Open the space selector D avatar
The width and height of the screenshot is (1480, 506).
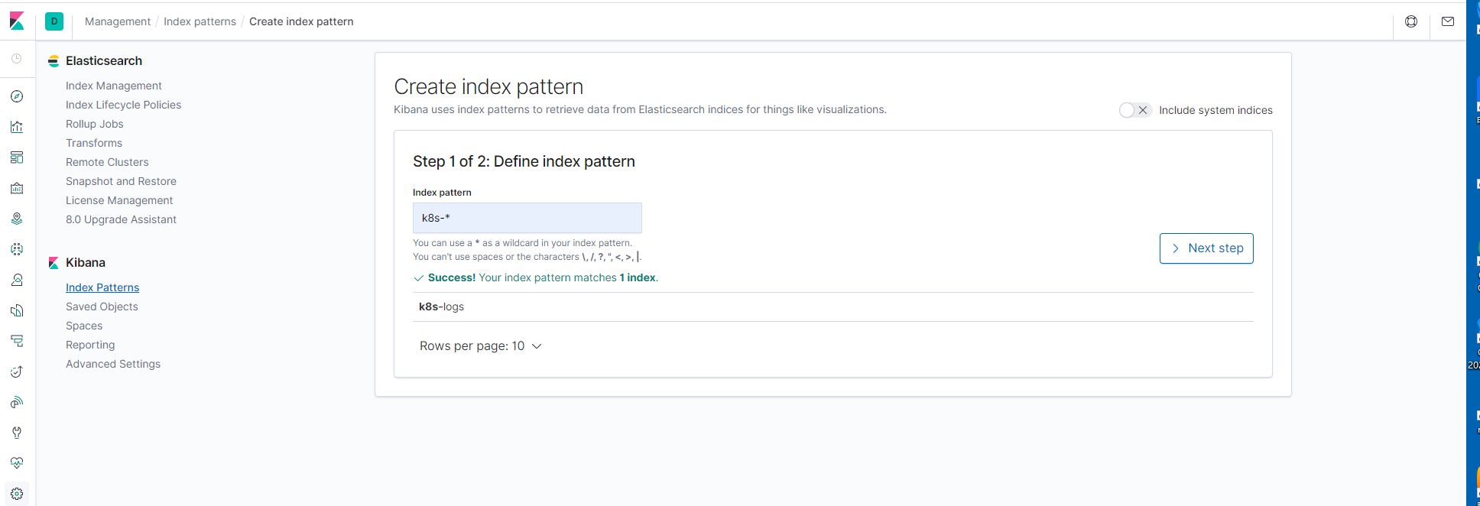pyautogui.click(x=54, y=21)
